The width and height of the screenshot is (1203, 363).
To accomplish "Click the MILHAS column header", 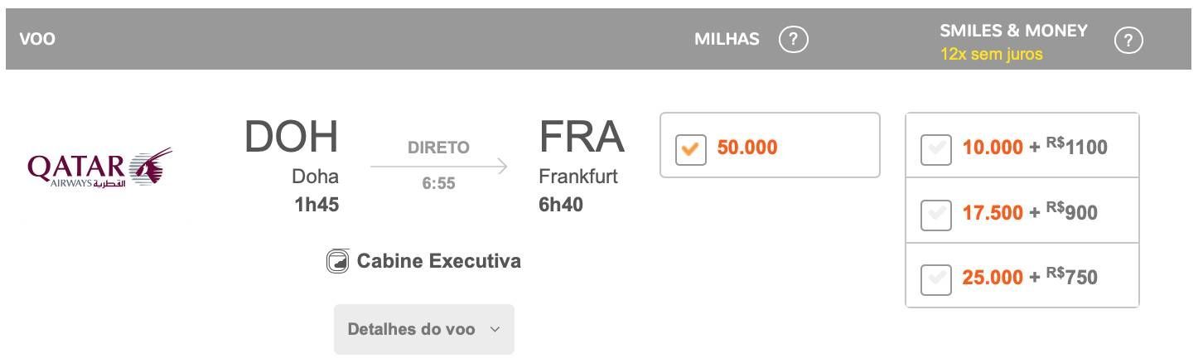I will [727, 39].
